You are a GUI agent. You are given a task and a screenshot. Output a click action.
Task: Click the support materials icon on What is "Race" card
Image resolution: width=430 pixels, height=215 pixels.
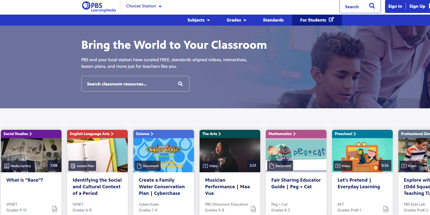[x=55, y=209]
